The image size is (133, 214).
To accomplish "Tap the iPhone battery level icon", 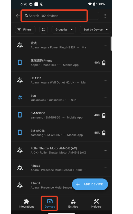I will [x=104, y=63].
